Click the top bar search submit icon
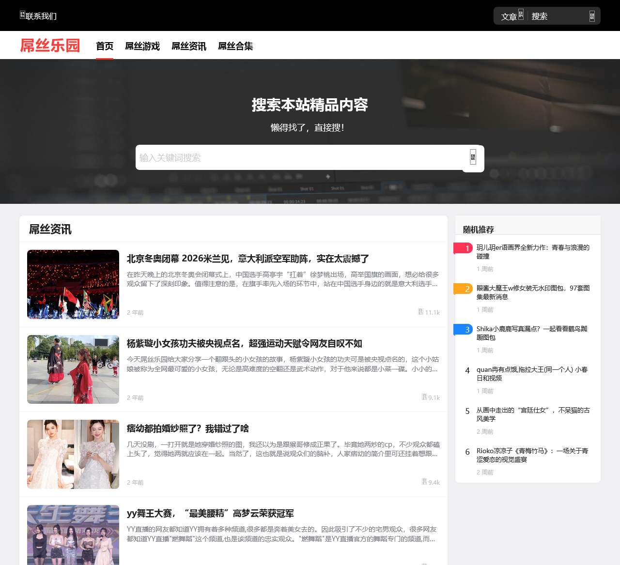Image resolution: width=620 pixels, height=565 pixels. (592, 16)
